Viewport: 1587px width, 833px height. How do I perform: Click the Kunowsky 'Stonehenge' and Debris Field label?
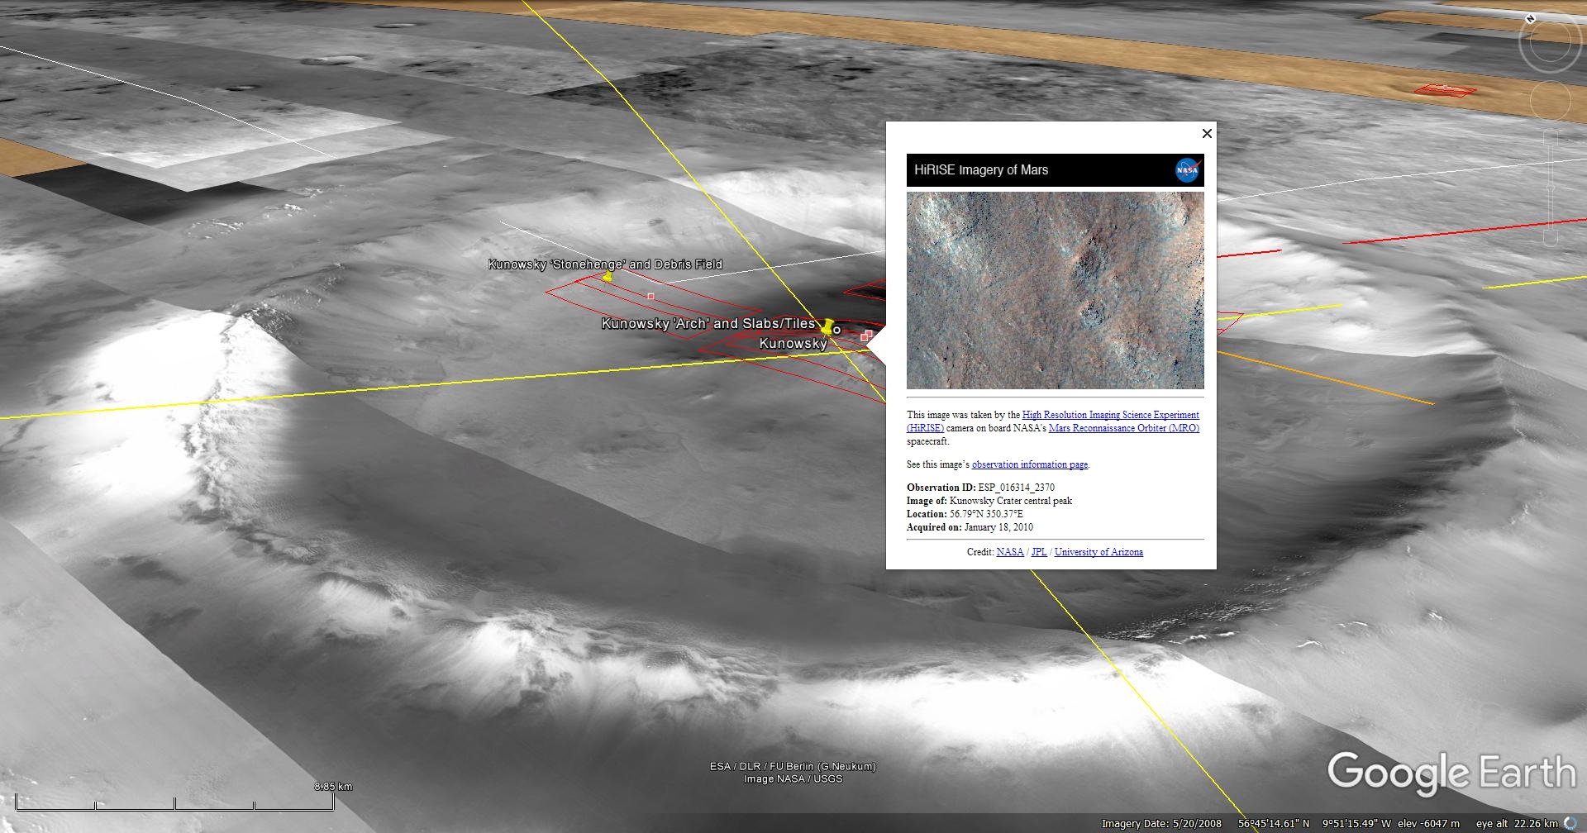coord(605,264)
